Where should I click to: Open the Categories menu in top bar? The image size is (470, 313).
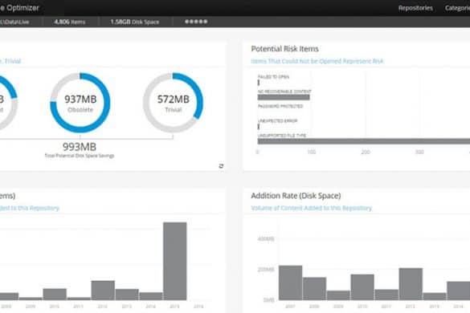457,8
